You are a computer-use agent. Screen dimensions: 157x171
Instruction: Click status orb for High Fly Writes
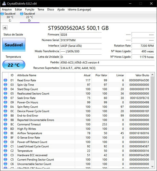5,129
